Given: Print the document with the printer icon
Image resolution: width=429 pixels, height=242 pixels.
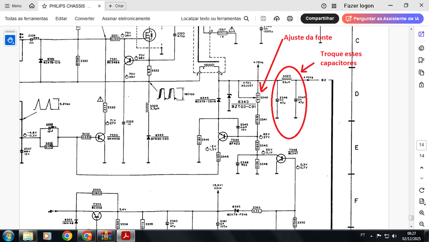Looking at the screenshot, I should (x=290, y=18).
